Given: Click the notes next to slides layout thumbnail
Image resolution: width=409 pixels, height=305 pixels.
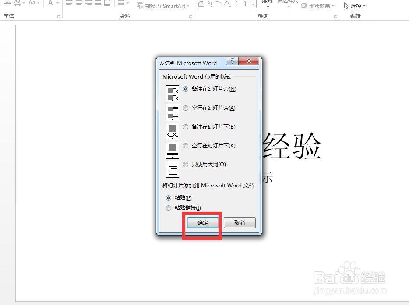Looking at the screenshot, I should point(173,93).
